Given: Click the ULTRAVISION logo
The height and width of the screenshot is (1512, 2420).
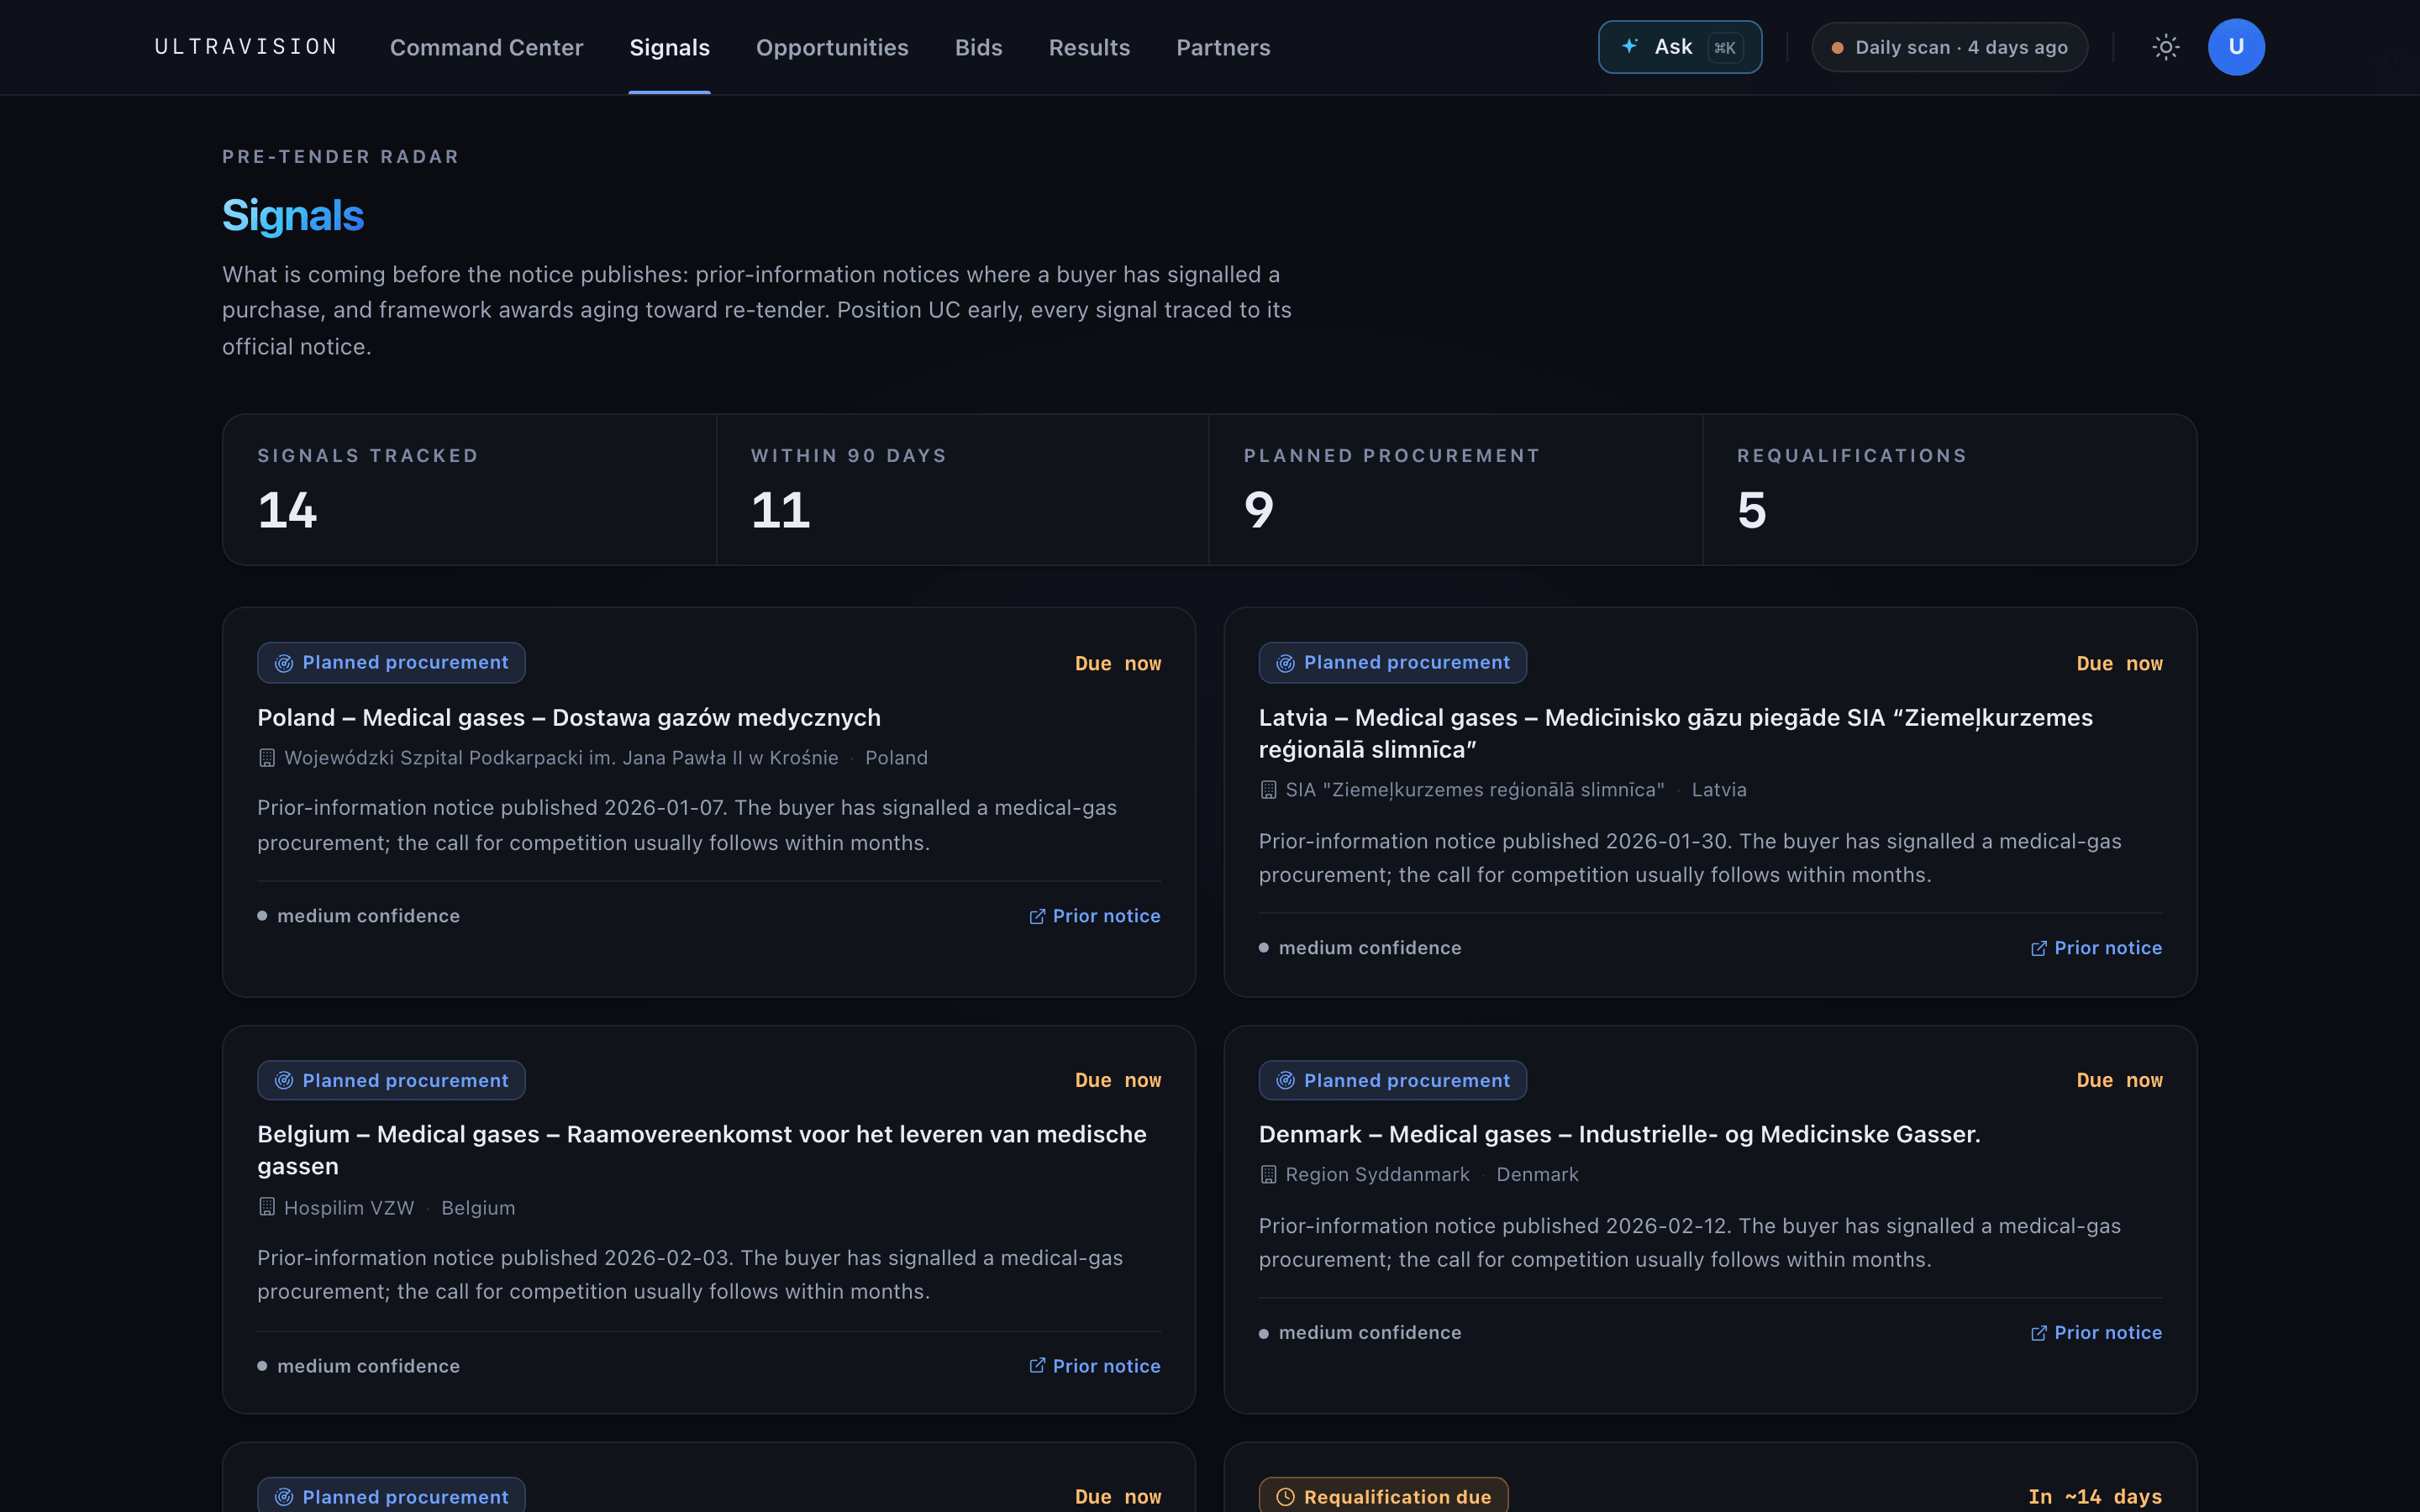Looking at the screenshot, I should pos(246,47).
